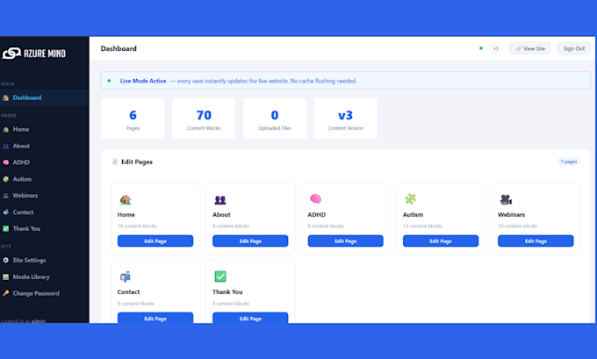This screenshot has height=359, width=597.
Task: Click '13 content blocks' on Autism card
Action: [x=422, y=226]
